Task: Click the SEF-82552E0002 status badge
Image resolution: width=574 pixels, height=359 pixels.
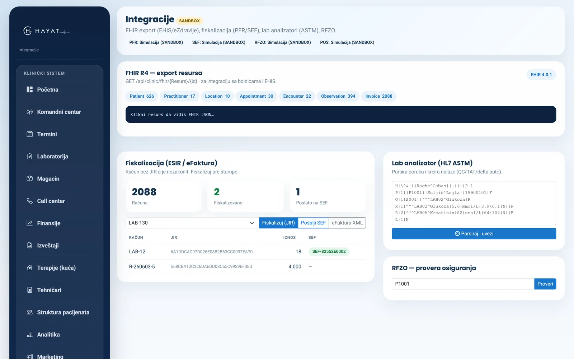Action: point(329,251)
